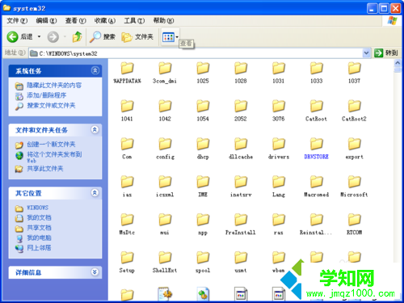The image size is (404, 303).
Task: Select the IME folder
Action: 203,187
